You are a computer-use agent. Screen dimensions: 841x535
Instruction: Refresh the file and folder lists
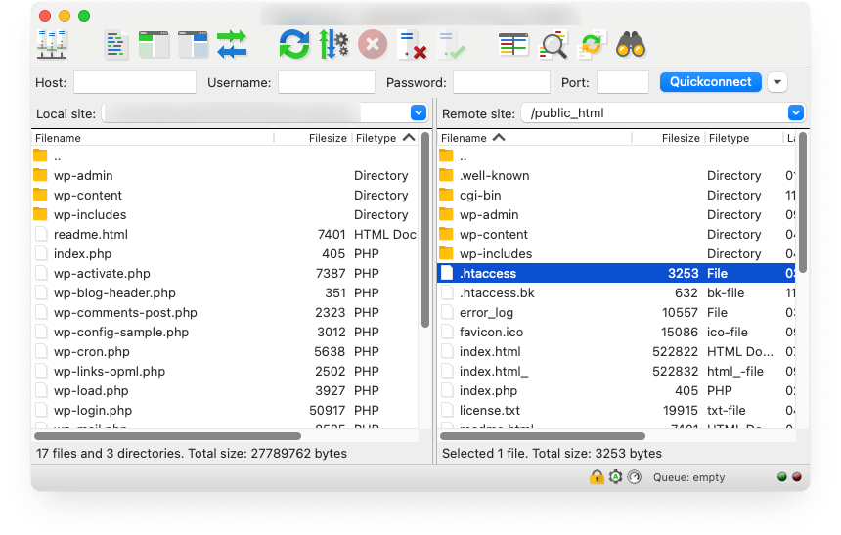click(293, 44)
